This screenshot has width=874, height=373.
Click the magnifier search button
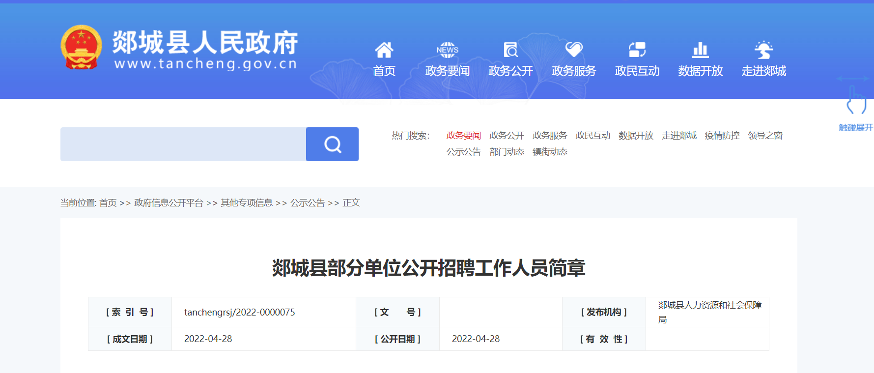[x=332, y=144]
